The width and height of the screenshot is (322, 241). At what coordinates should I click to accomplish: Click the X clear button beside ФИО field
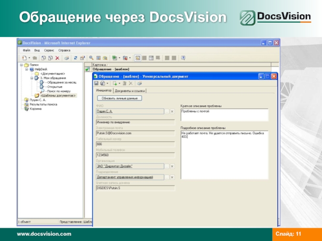click(172, 111)
